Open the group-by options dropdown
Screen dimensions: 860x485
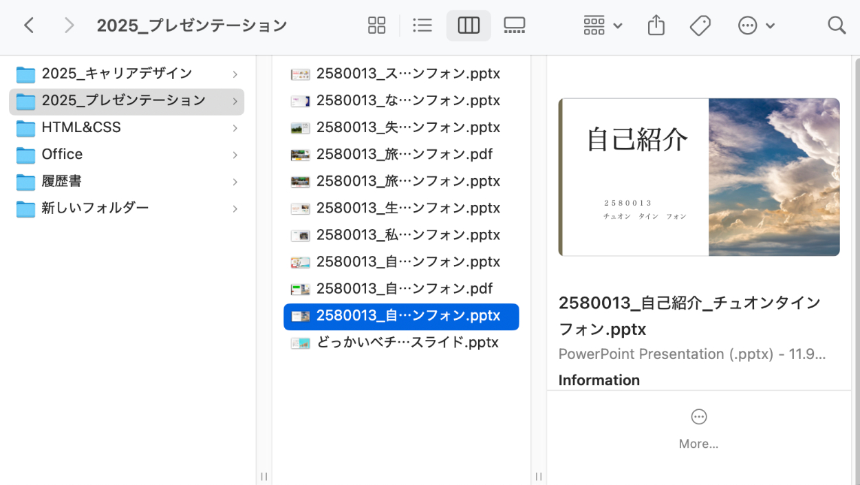pyautogui.click(x=602, y=26)
